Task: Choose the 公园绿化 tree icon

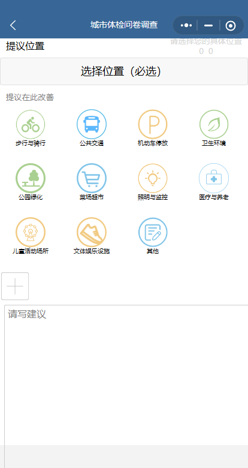Action: (31, 178)
